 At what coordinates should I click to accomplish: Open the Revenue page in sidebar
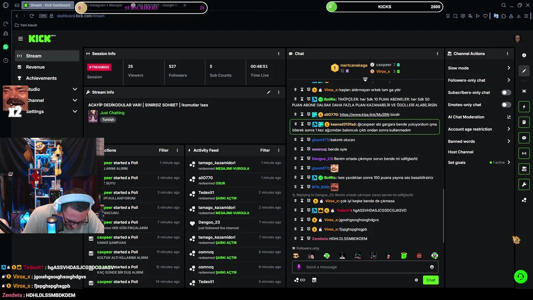[47, 67]
